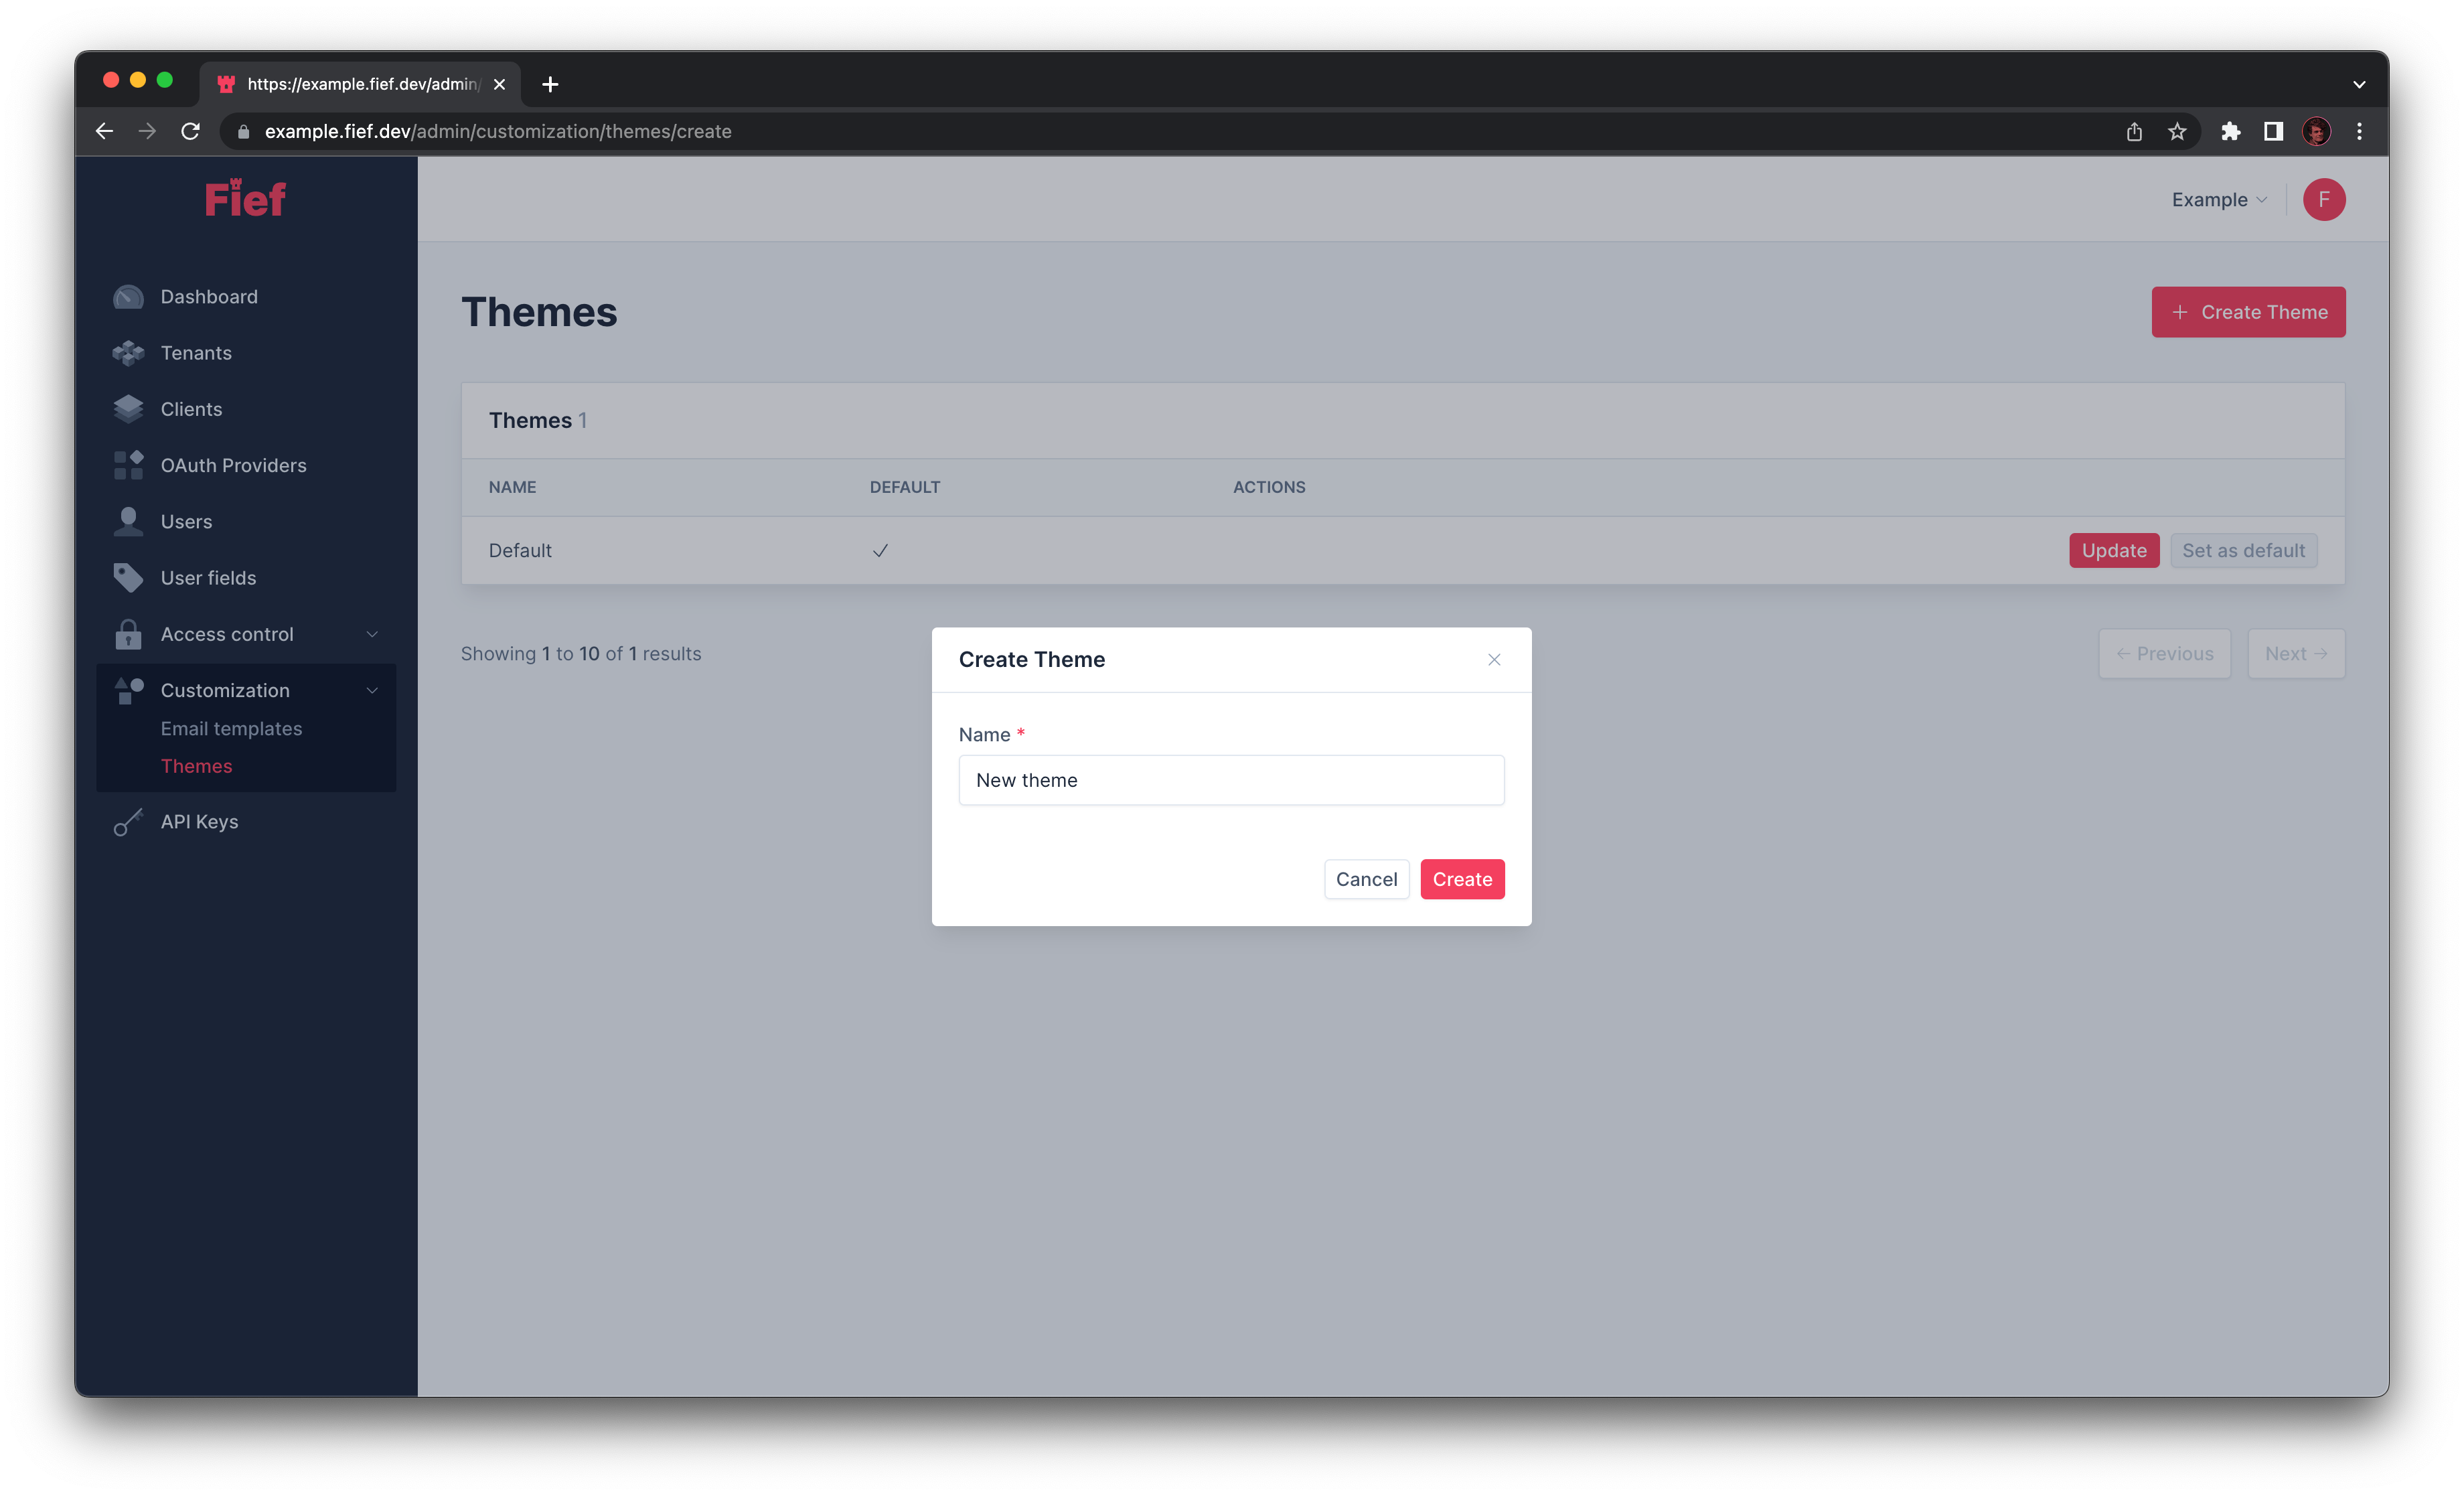Click the Create button in modal

tap(1461, 878)
